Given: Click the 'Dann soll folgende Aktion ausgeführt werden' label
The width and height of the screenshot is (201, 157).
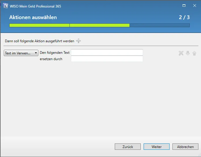Looking at the screenshot, I should tap(40, 41).
